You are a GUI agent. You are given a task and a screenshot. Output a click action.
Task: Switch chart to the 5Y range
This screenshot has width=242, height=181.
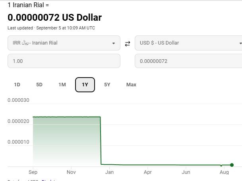click(107, 85)
